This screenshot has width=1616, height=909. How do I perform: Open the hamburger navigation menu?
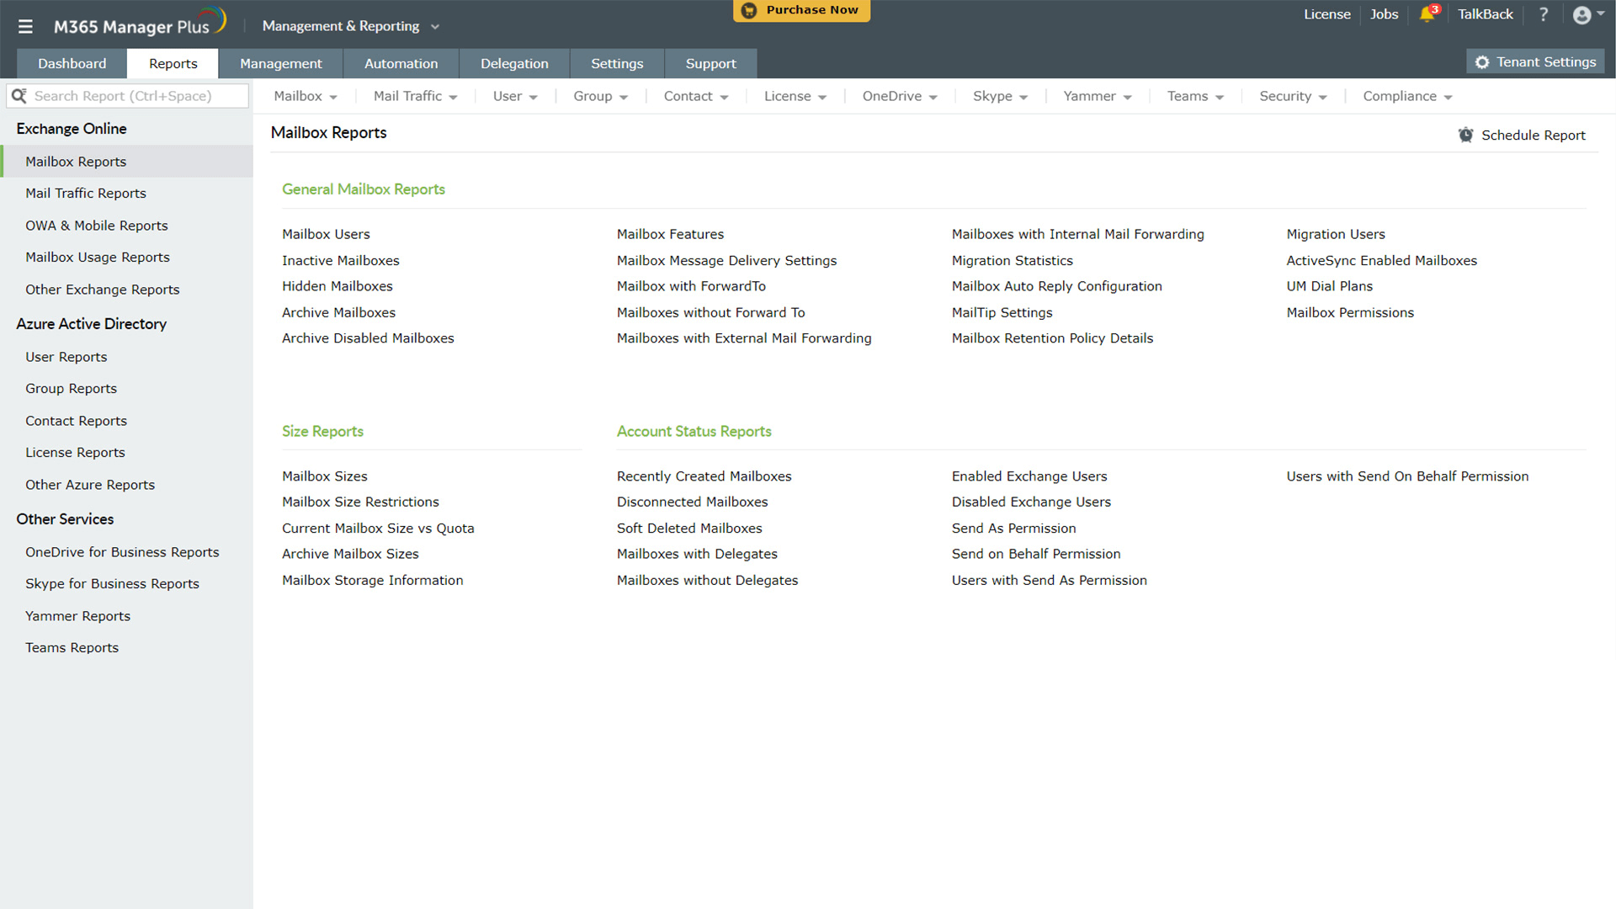(25, 27)
